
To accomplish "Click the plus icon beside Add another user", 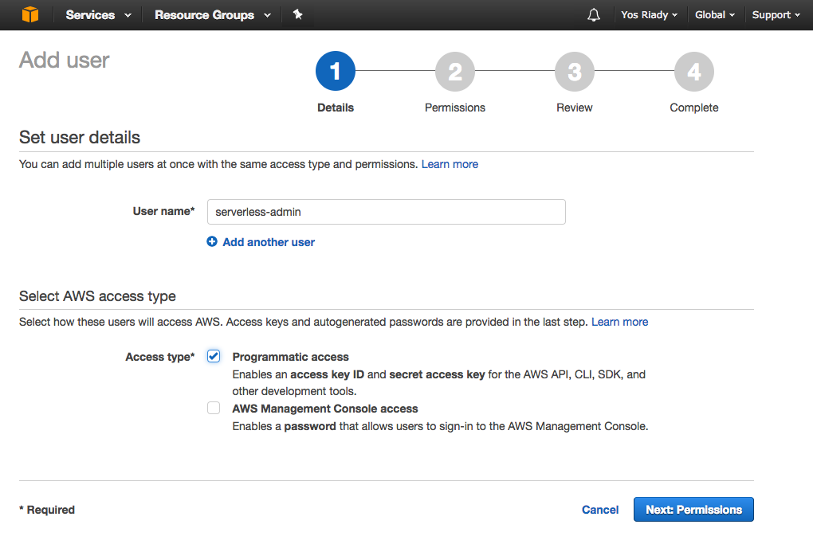I will click(x=212, y=242).
